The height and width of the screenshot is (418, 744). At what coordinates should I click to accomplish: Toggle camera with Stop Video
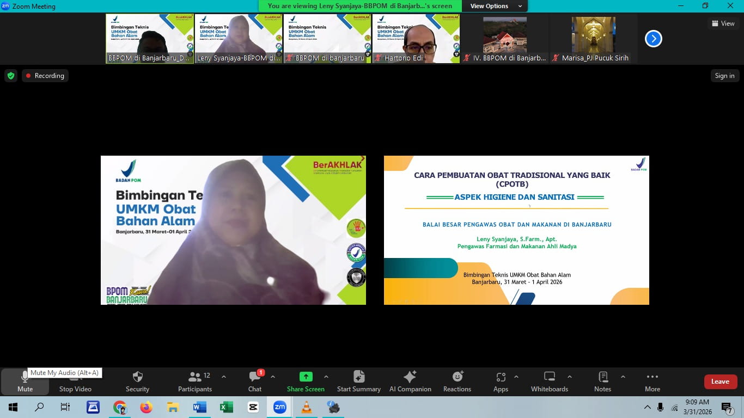point(75,381)
